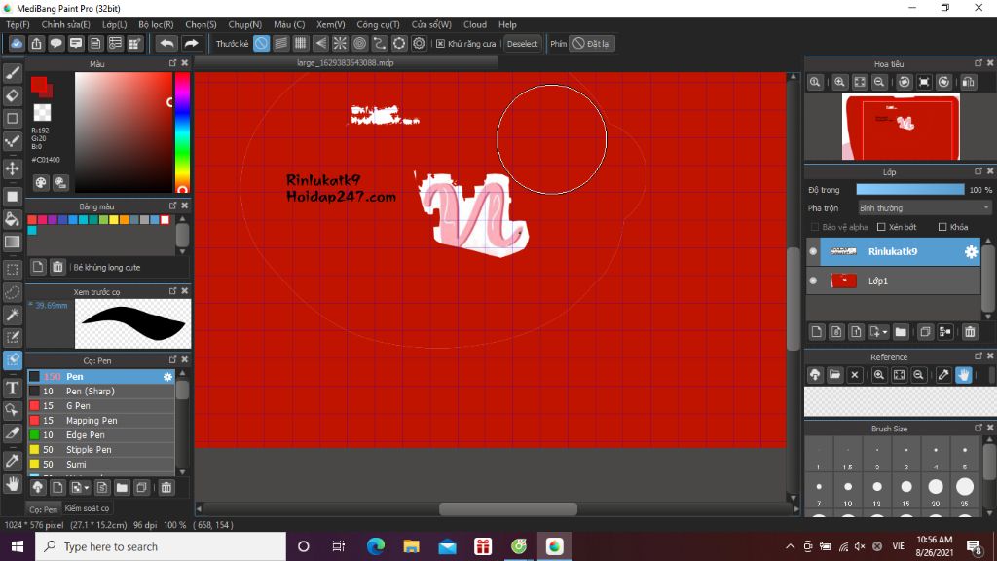Enable the radial lines snap
This screenshot has width=997, height=561.
point(340,43)
